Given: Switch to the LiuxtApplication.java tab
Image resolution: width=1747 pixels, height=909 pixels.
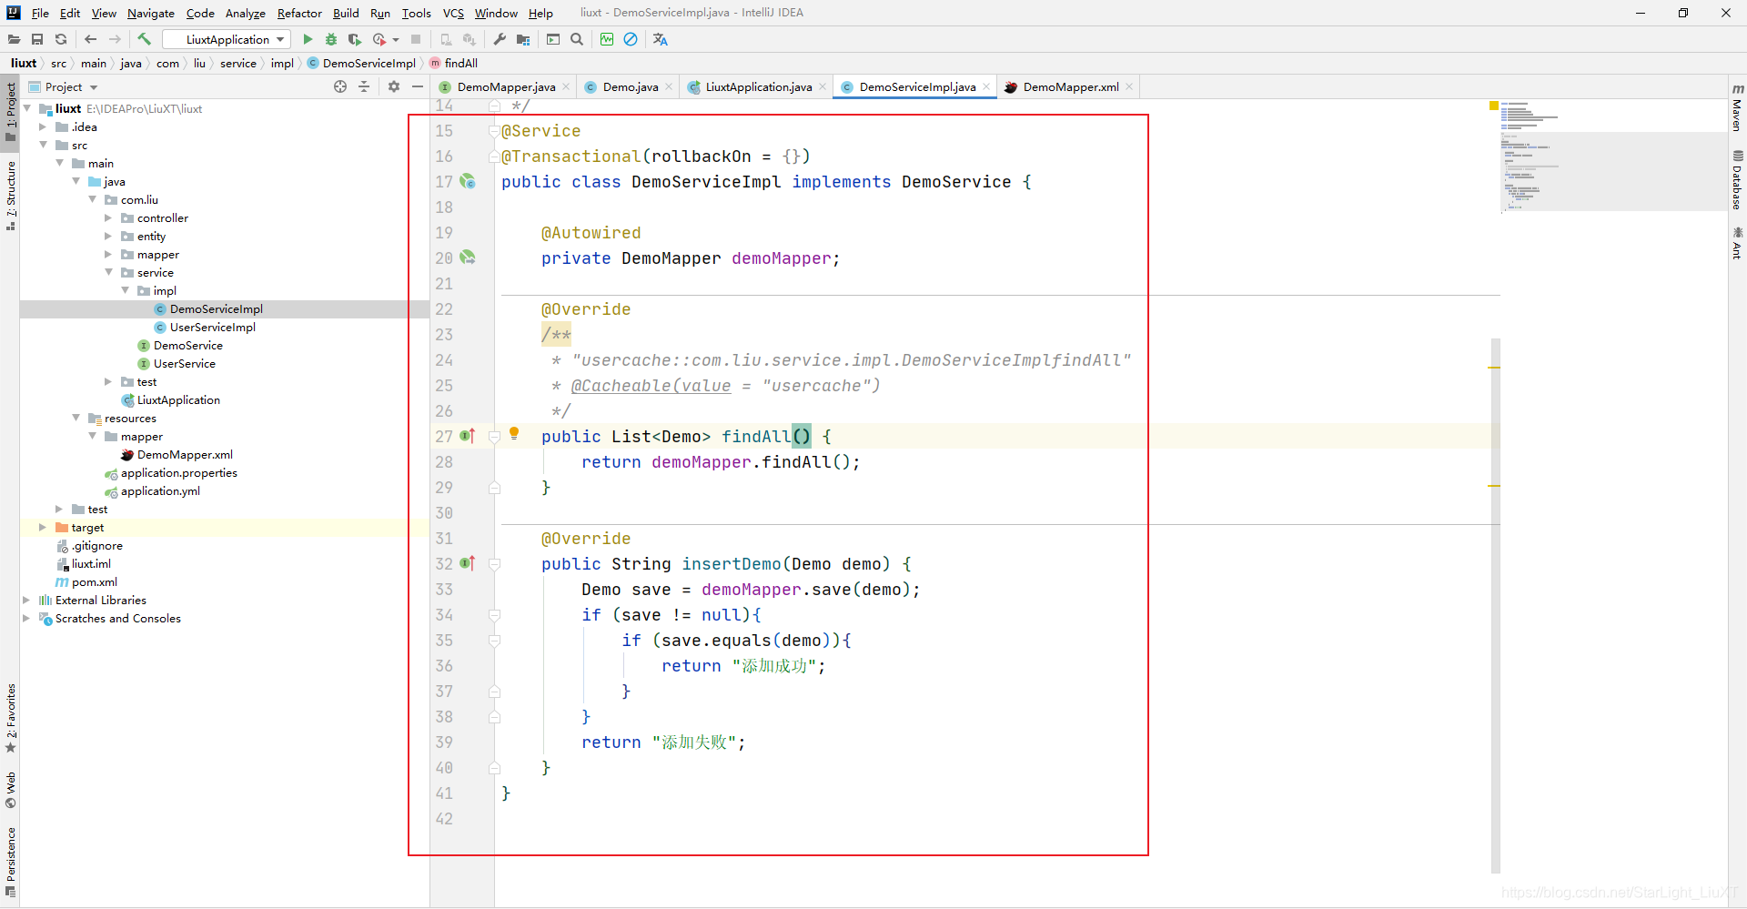Looking at the screenshot, I should tap(758, 86).
